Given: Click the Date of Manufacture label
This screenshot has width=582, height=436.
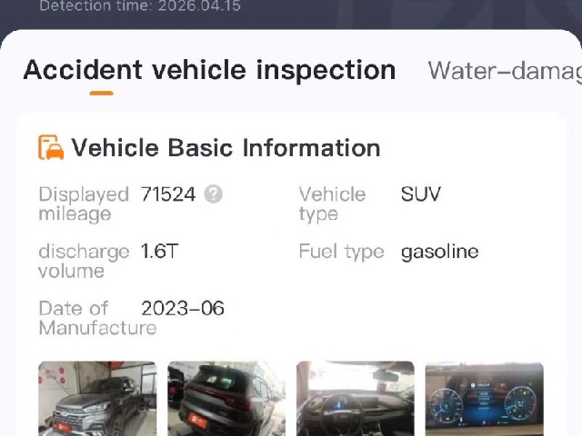Looking at the screenshot, I should pyautogui.click(x=97, y=318).
